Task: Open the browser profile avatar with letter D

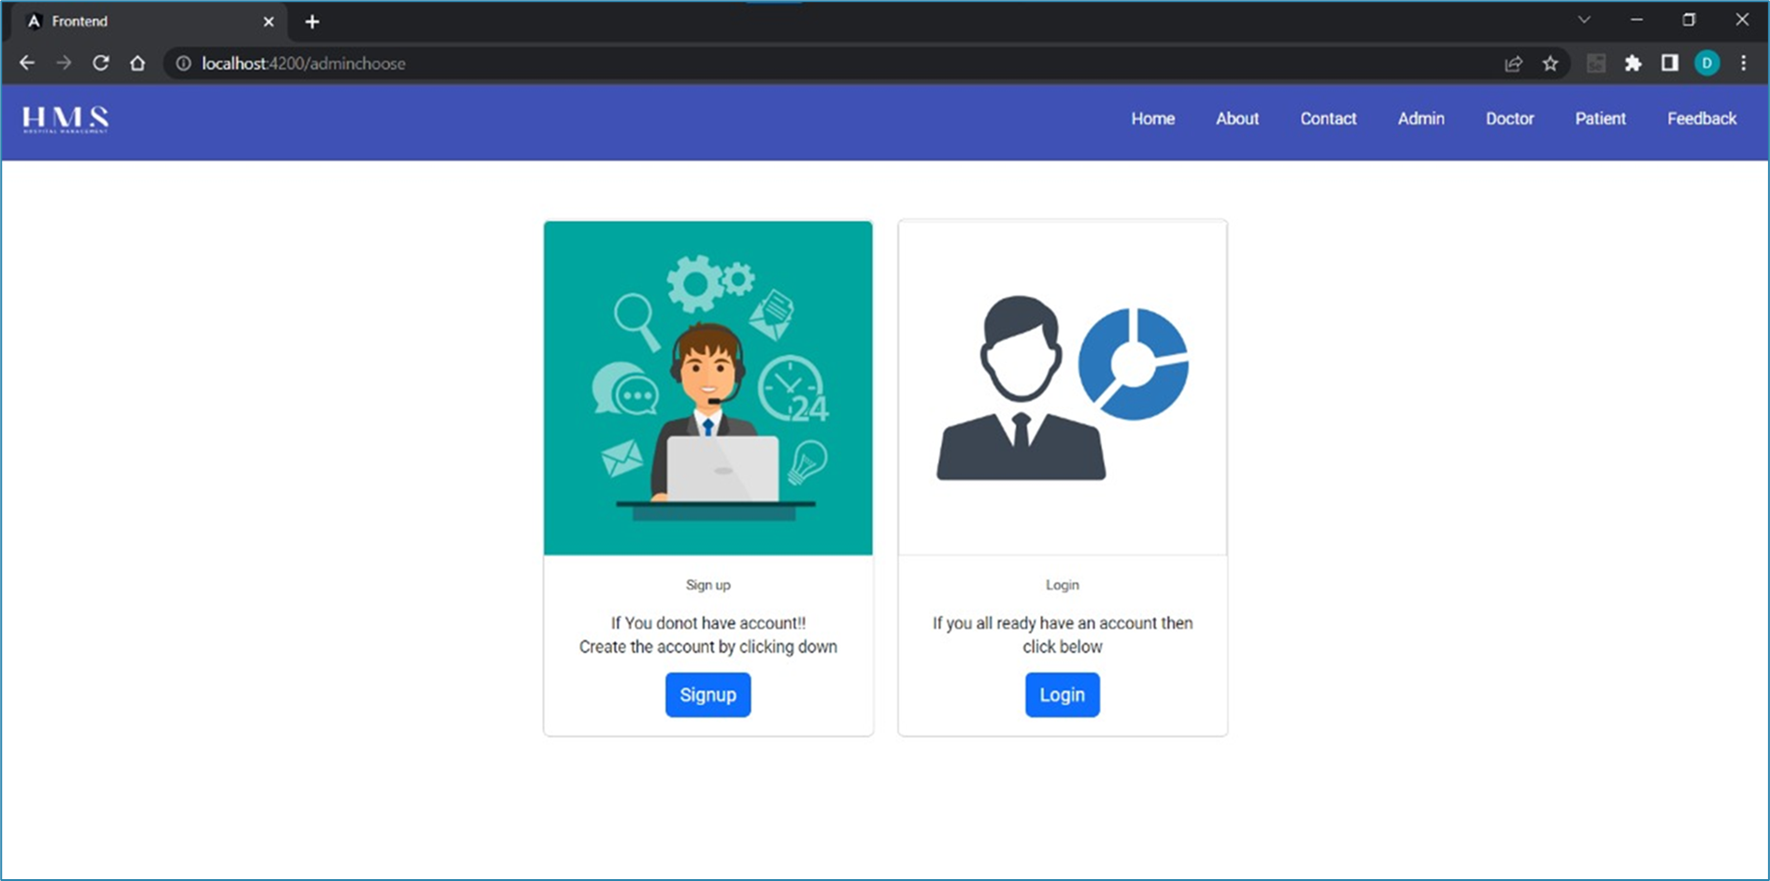Action: click(1707, 64)
